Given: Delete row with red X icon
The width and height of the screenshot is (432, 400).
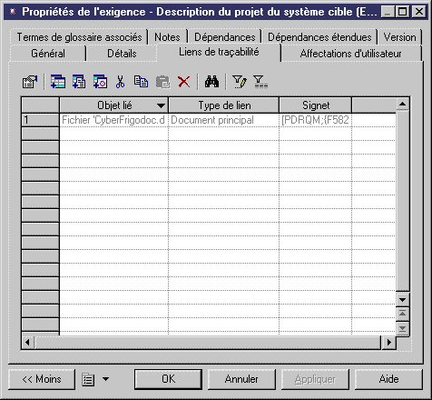Looking at the screenshot, I should pos(183,82).
